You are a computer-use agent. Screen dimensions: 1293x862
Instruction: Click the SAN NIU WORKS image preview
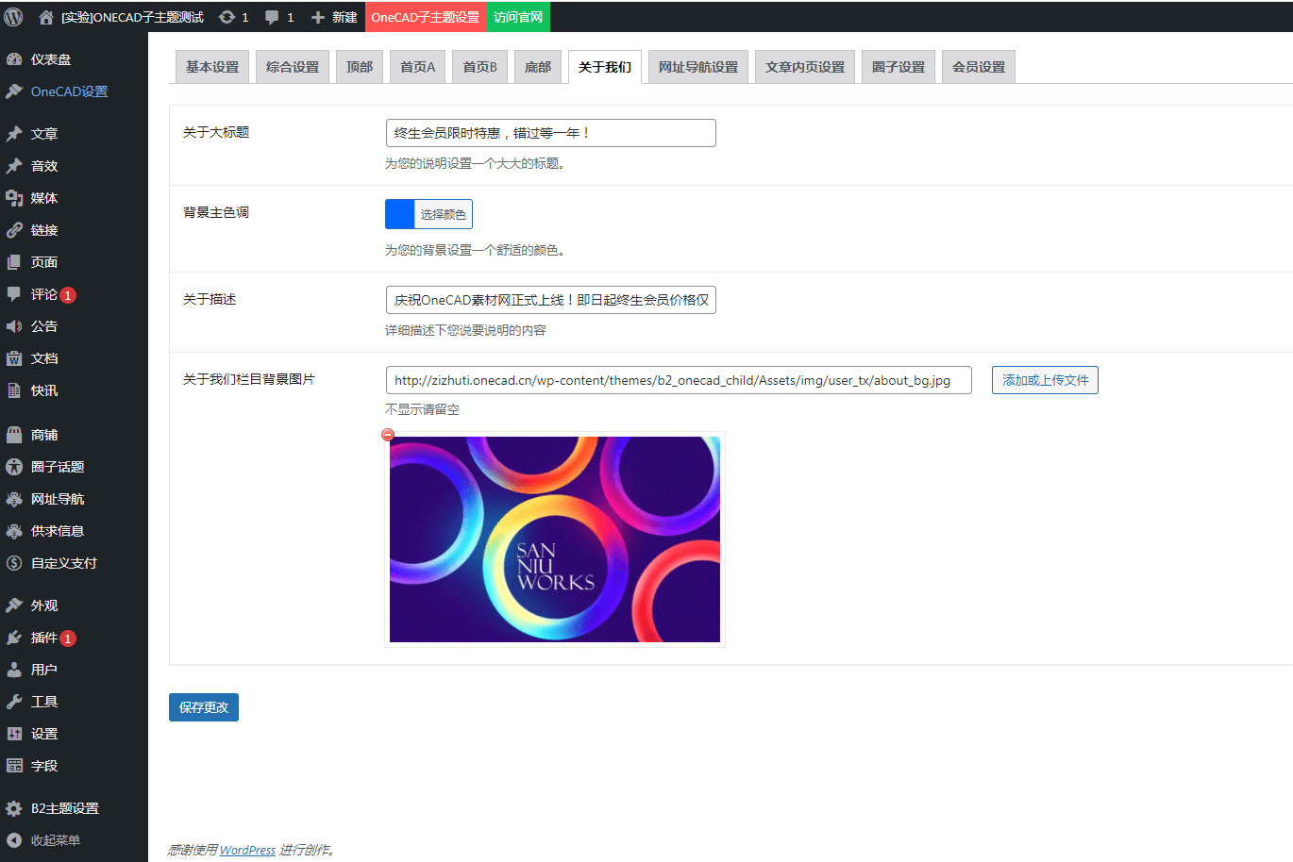555,539
